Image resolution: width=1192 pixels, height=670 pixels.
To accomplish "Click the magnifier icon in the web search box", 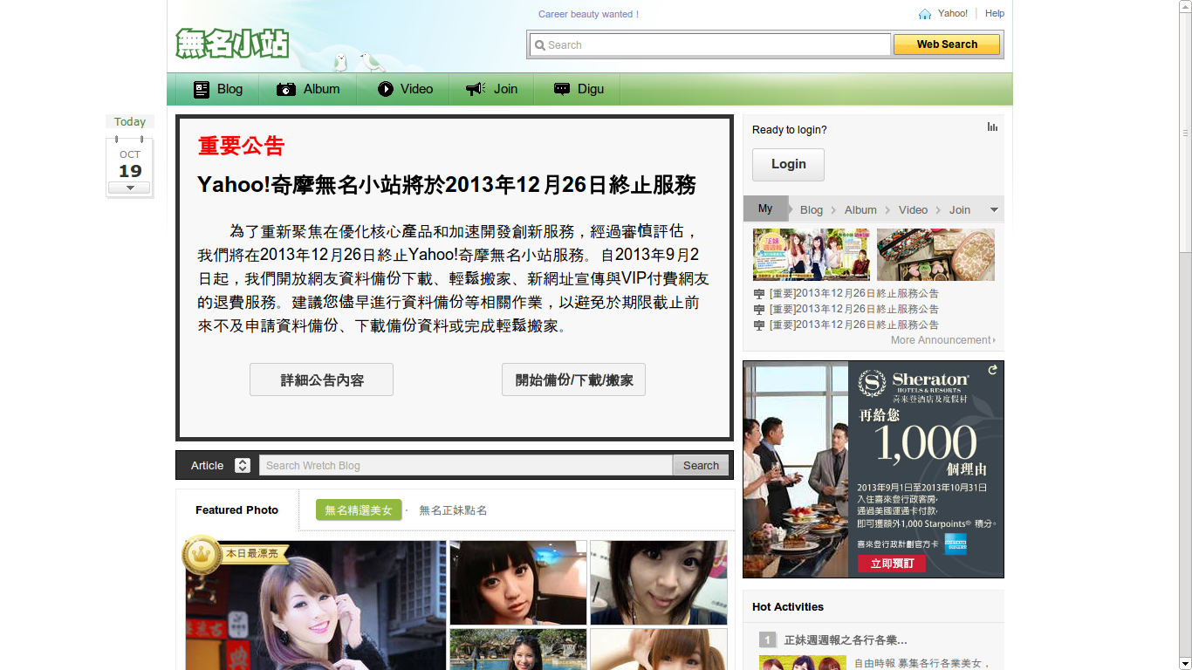I will pyautogui.click(x=540, y=45).
